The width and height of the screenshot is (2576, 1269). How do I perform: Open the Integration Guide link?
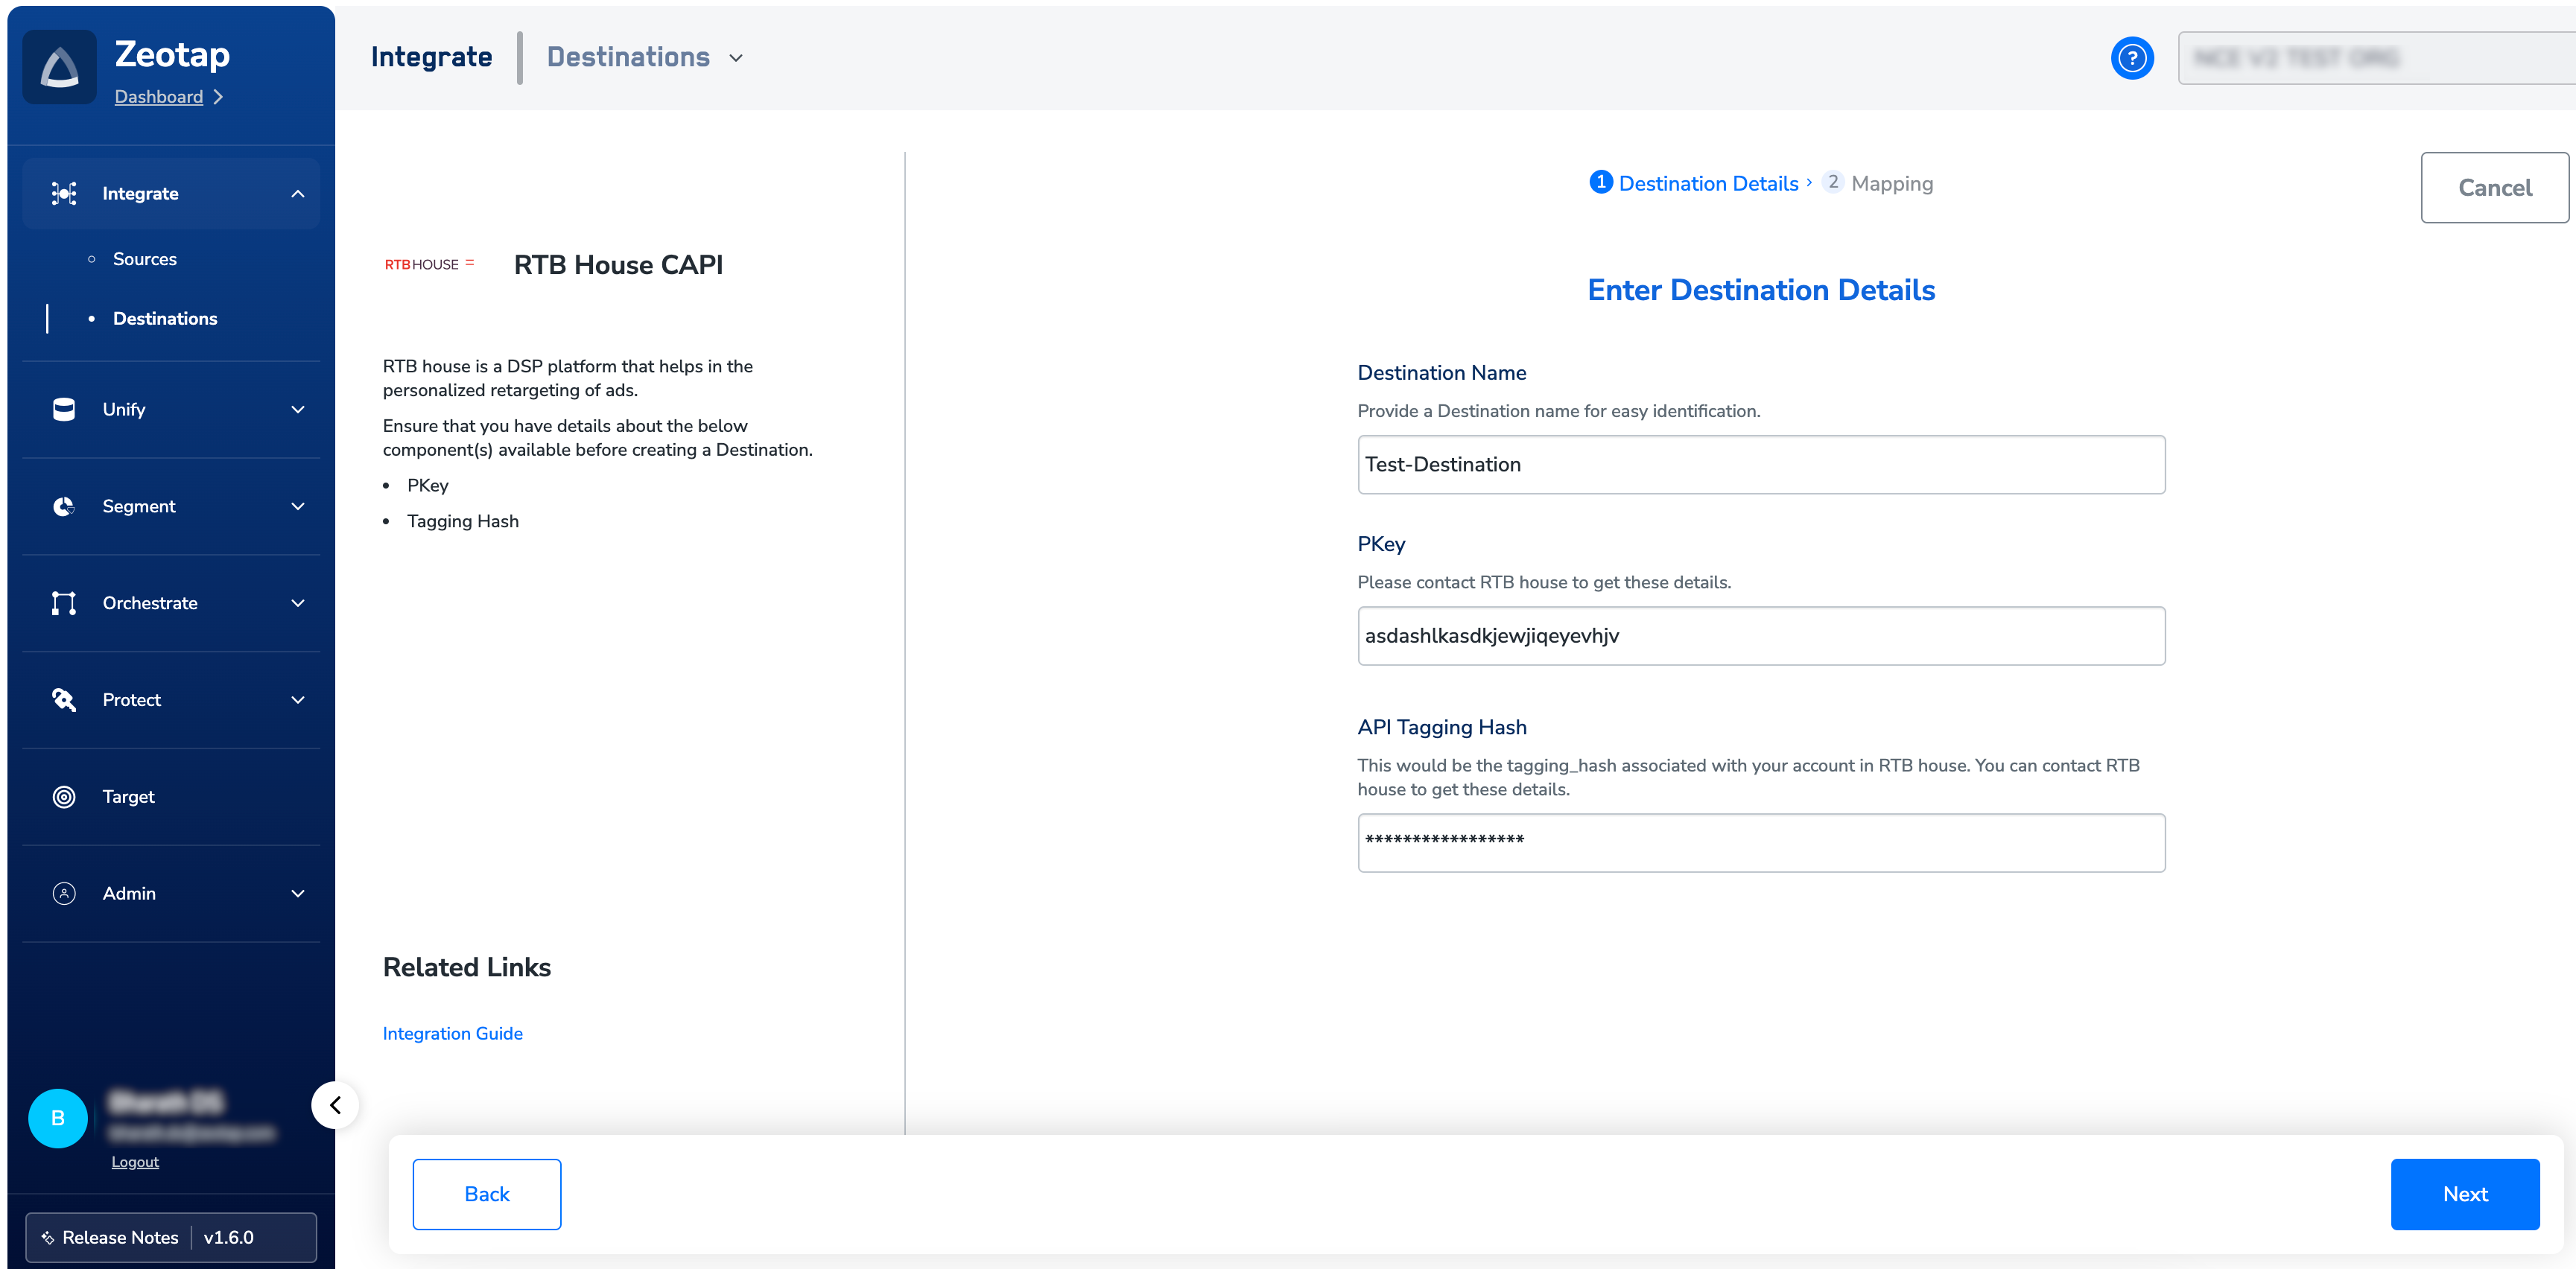[452, 1033]
